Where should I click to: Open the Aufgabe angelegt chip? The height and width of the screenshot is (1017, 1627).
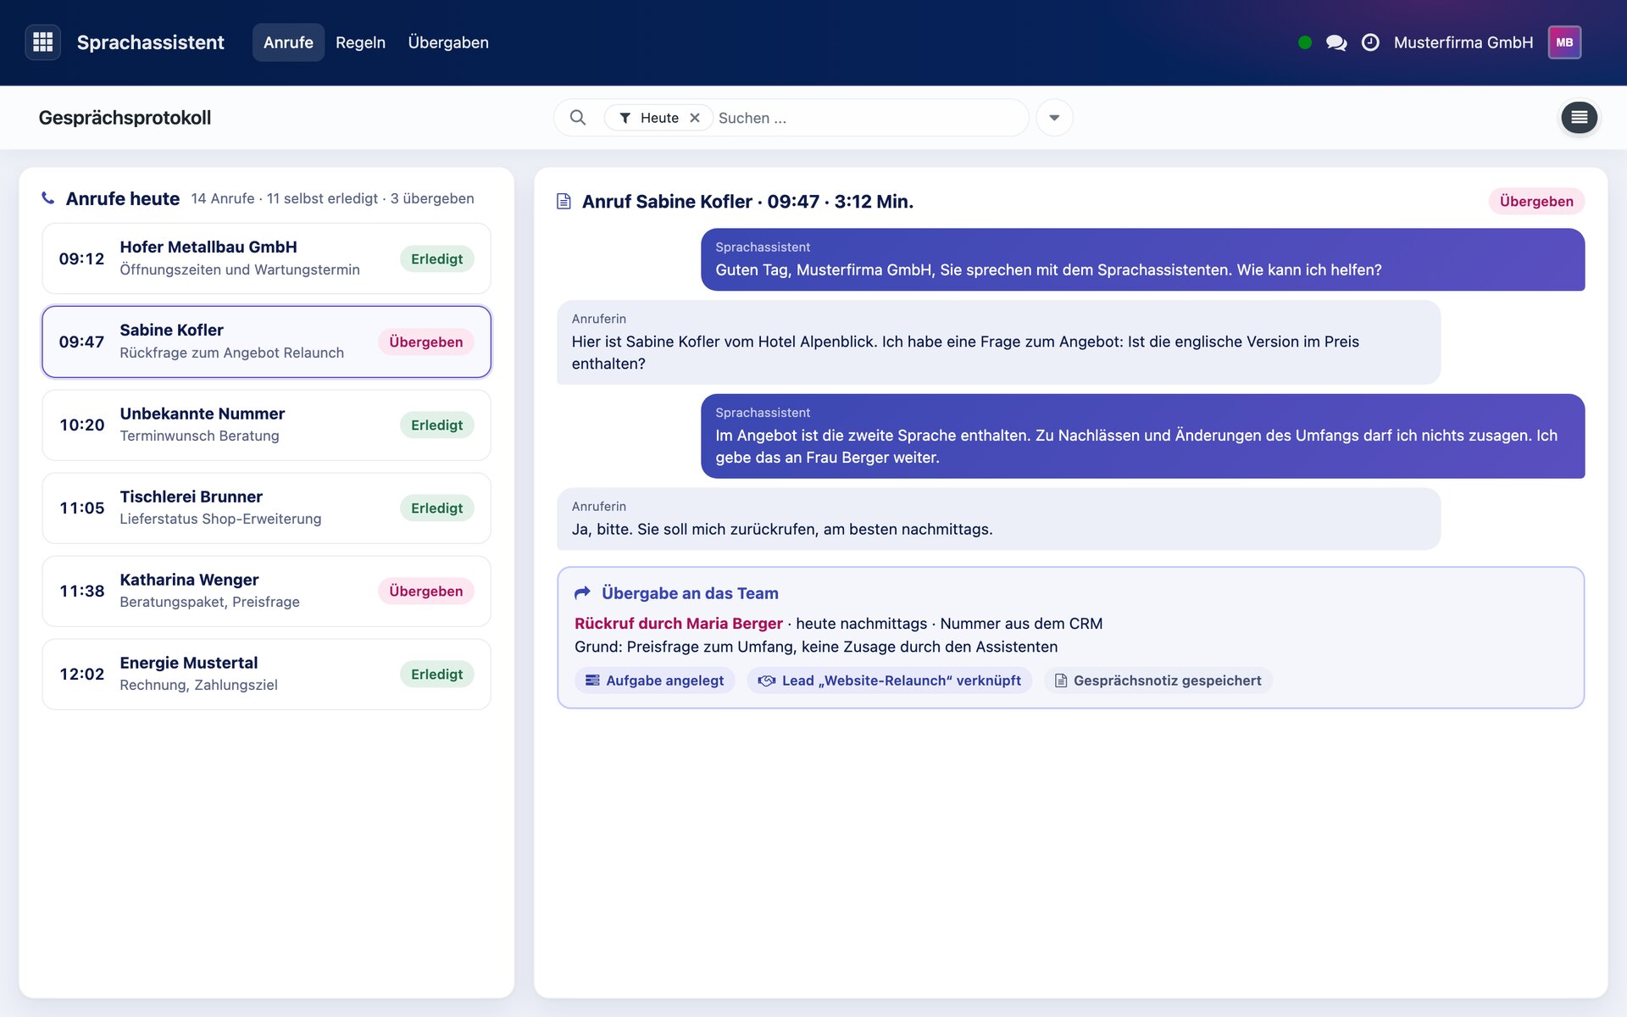point(655,681)
